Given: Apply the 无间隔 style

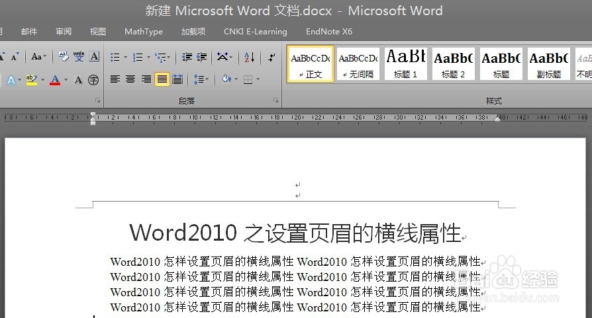Looking at the screenshot, I should pyautogui.click(x=358, y=63).
